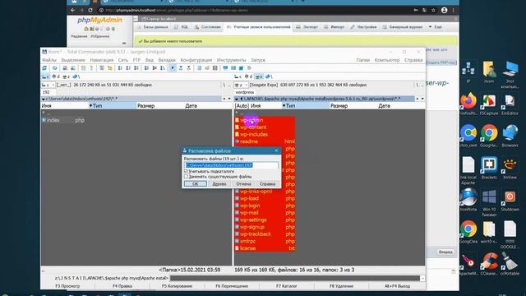This screenshot has height=296, width=526.
Task: Click the wp-admin folder icon
Action: click(x=237, y=120)
